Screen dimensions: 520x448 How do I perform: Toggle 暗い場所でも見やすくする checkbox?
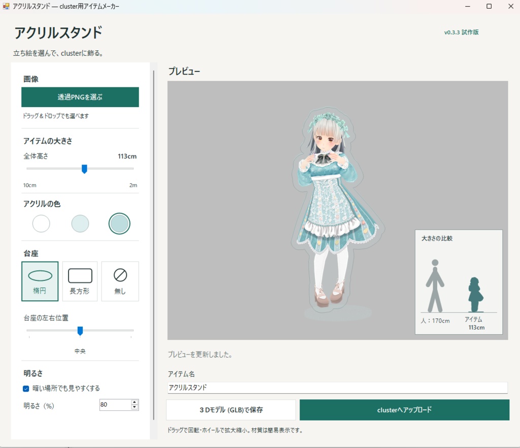tap(26, 389)
